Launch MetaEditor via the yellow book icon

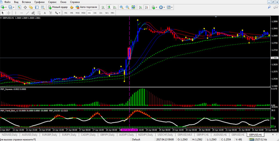click(72, 7)
